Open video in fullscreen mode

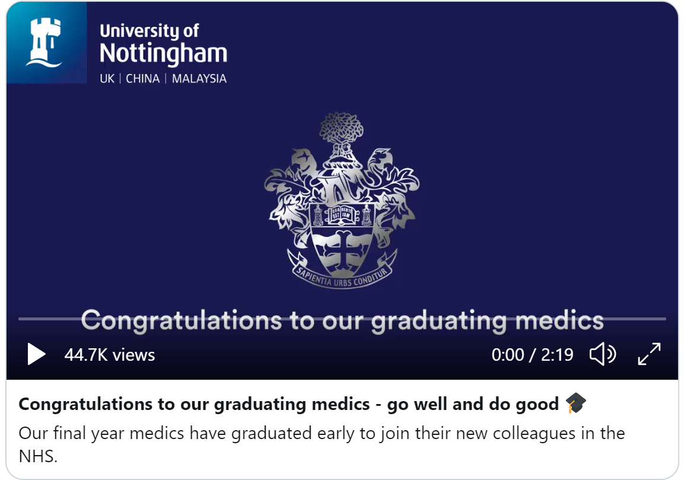click(649, 354)
